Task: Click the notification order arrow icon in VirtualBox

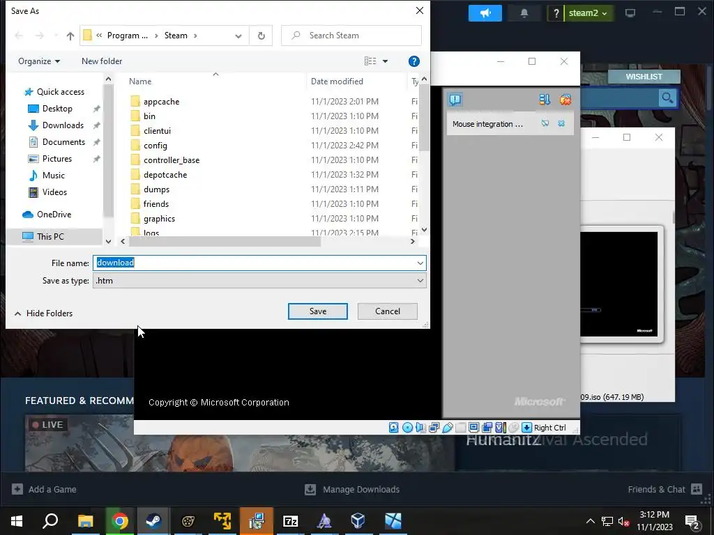Action: (545, 100)
